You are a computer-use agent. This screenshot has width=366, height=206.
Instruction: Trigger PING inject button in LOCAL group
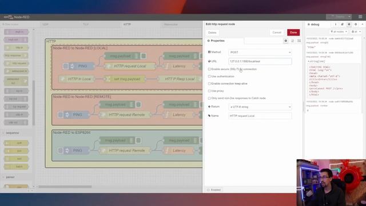point(66,66)
